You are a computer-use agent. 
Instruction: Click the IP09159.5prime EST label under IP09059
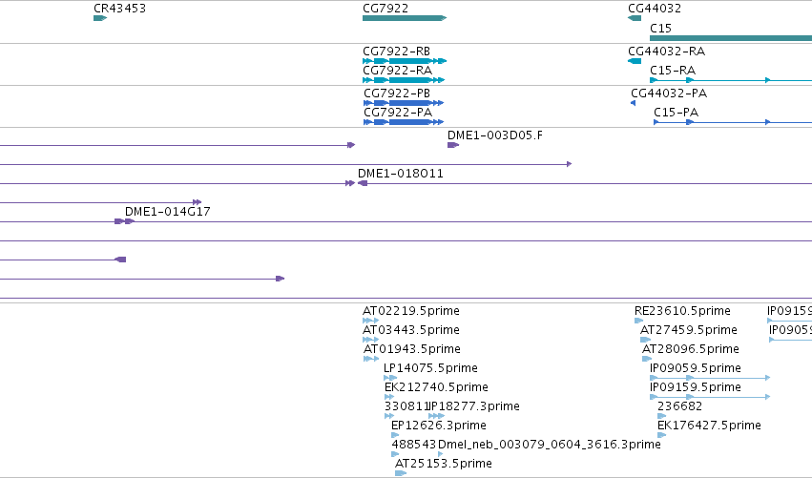coord(696,387)
